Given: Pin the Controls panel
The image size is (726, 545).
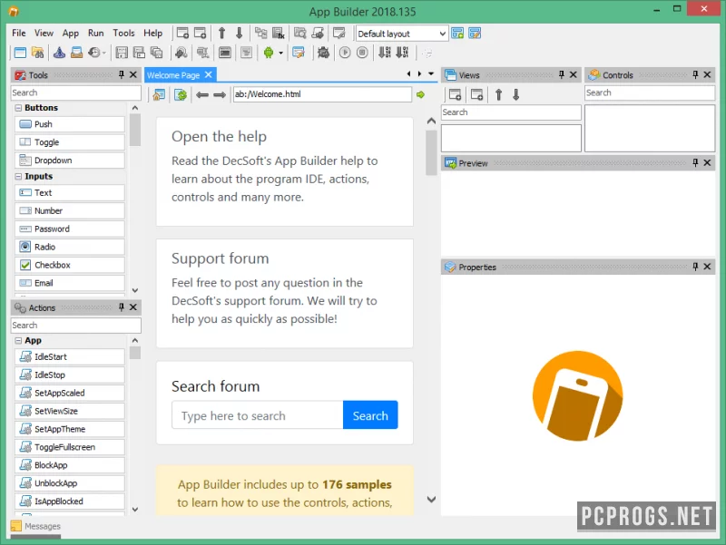Looking at the screenshot, I should (695, 74).
